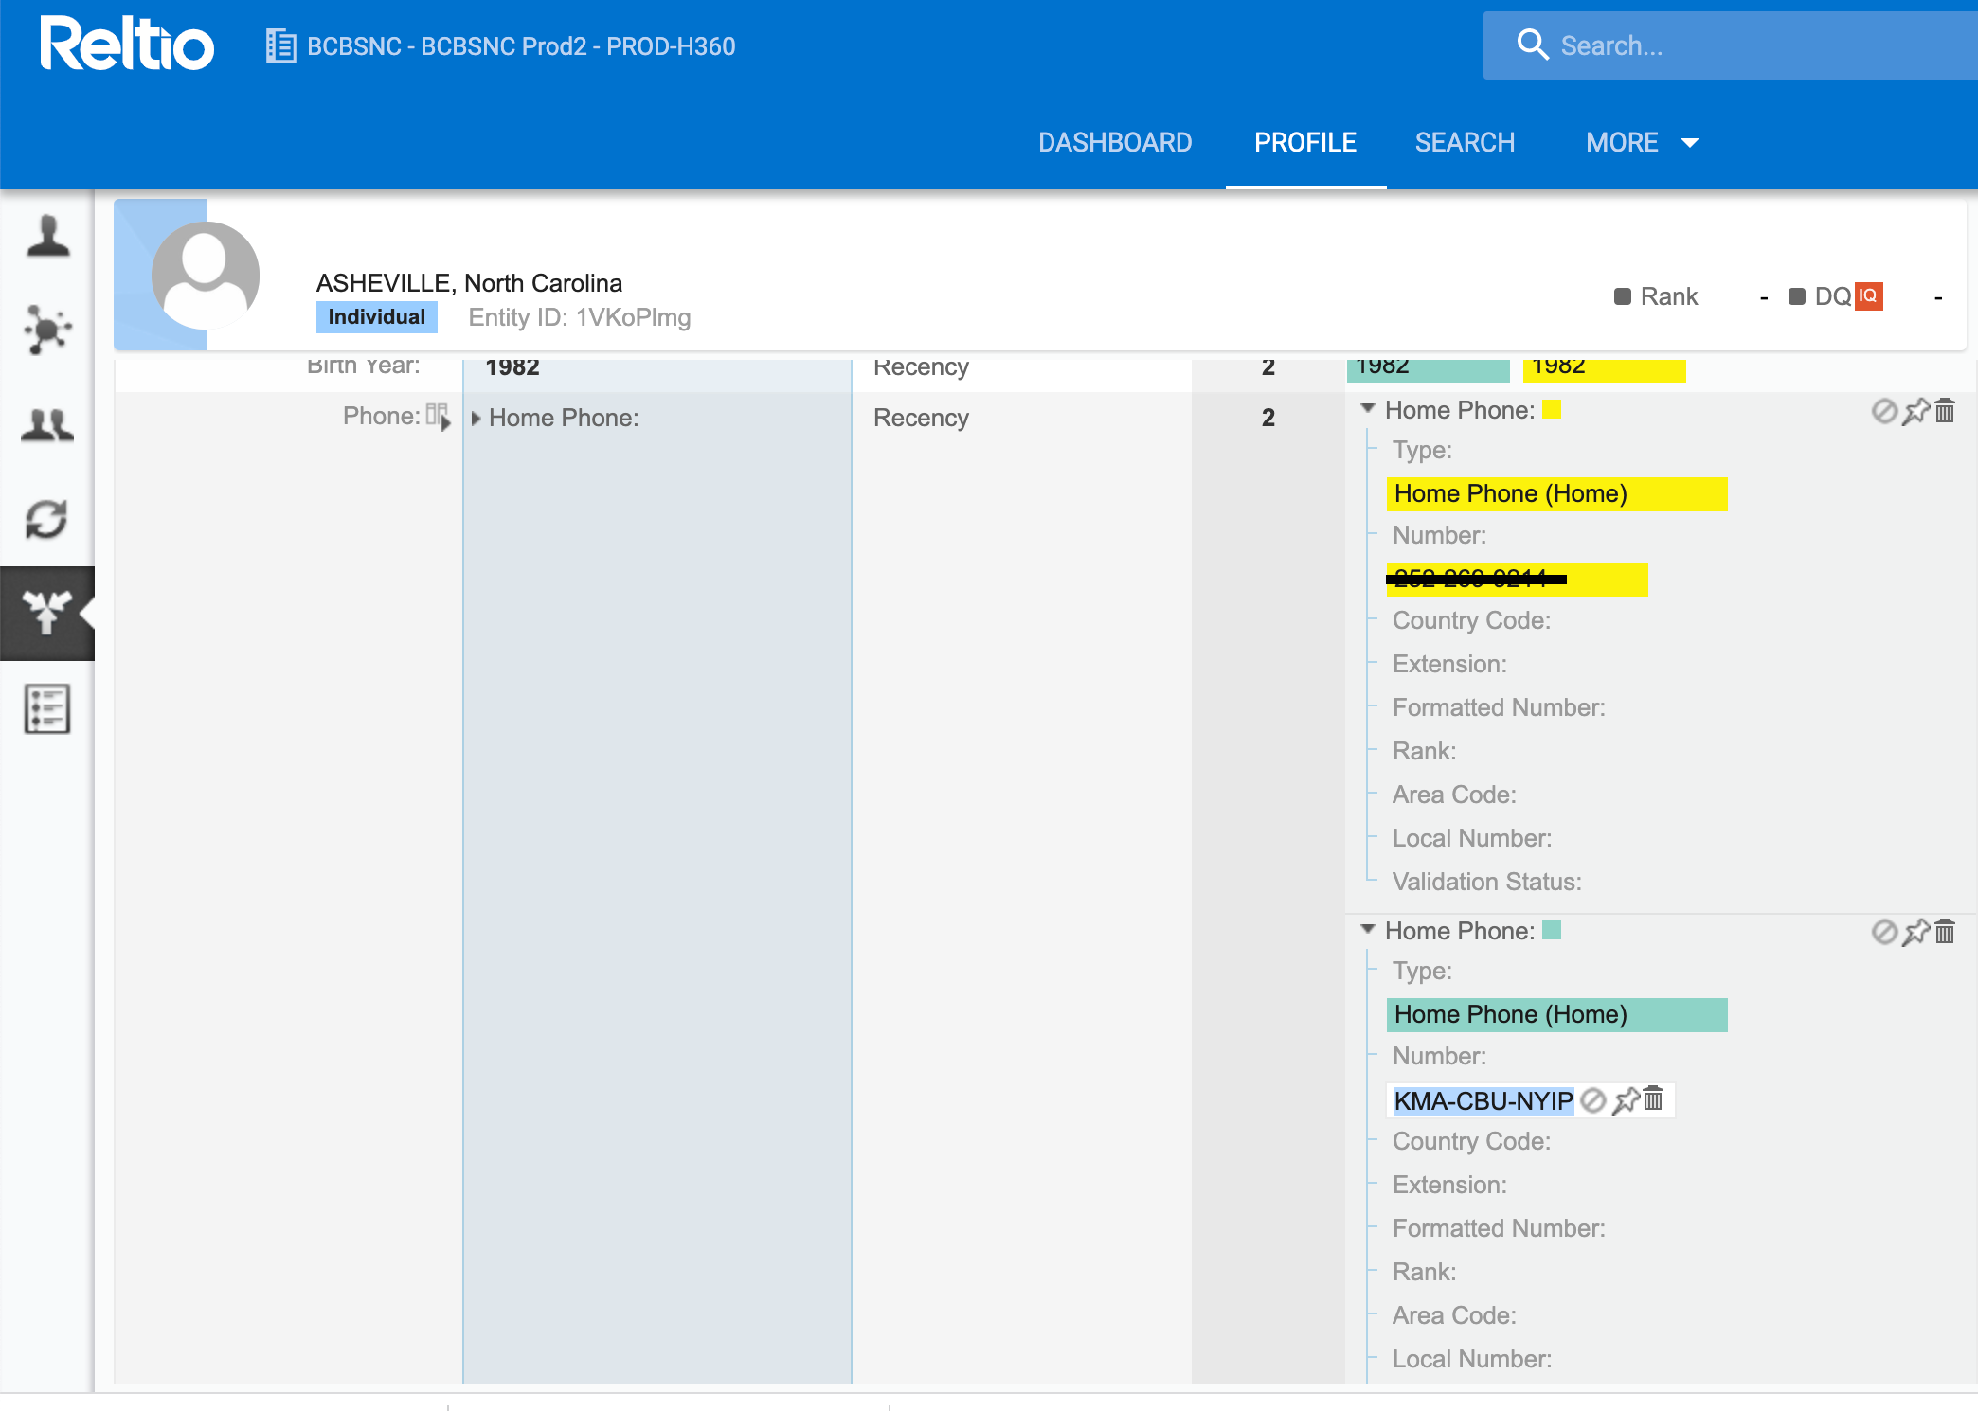Click the Recency rule in Phone row
The height and width of the screenshot is (1411, 1978).
click(921, 418)
